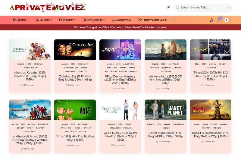
Task: Click DOCUMENTARY tag on October Sky card
Action: 71,68
